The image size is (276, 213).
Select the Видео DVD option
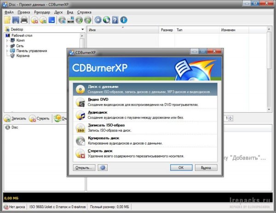point(145,102)
